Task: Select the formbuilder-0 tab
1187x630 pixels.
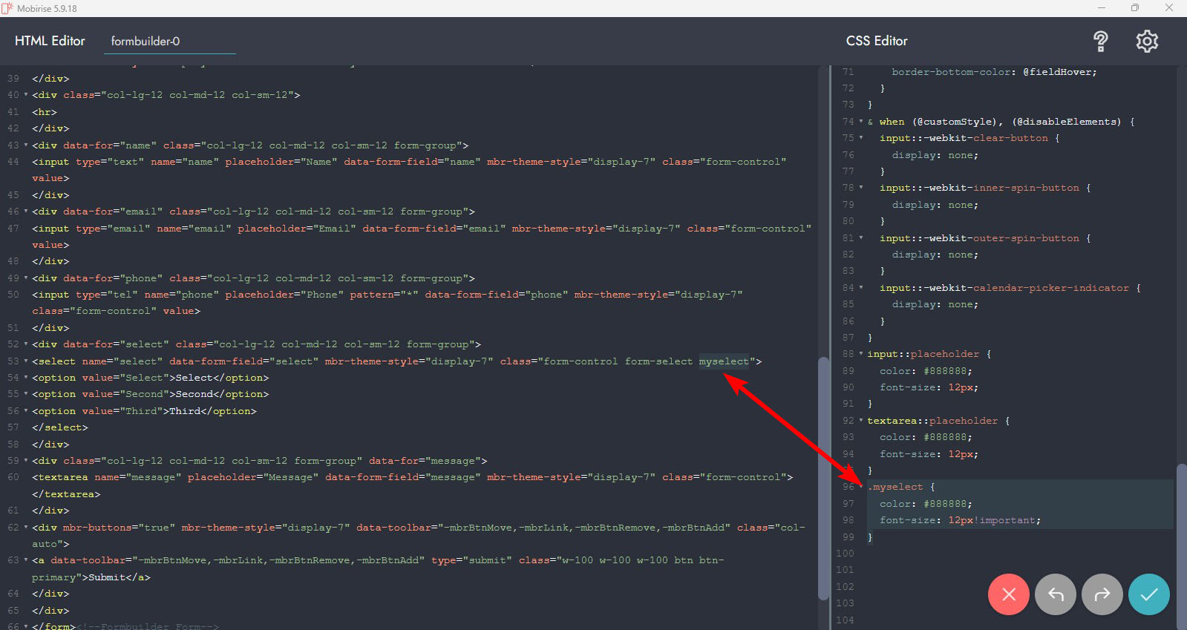Action: [145, 42]
